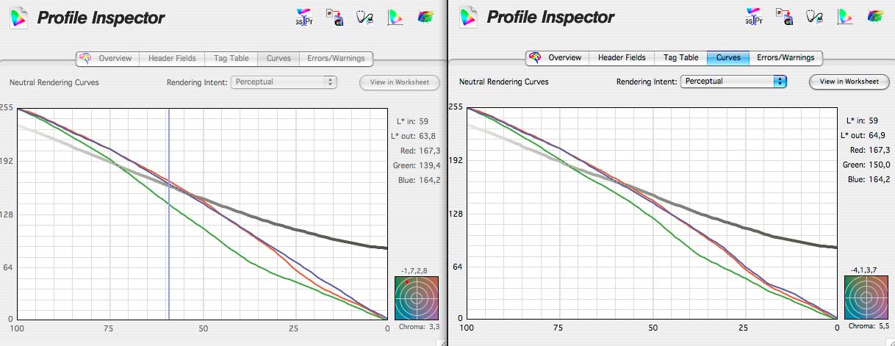Open the Rendering Intent dropdown in right window

click(x=734, y=81)
